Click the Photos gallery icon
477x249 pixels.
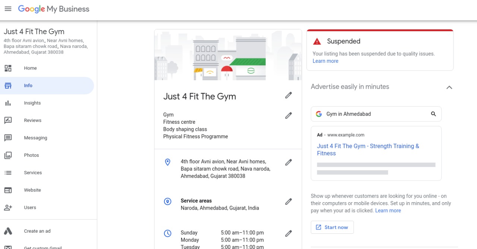click(8, 155)
